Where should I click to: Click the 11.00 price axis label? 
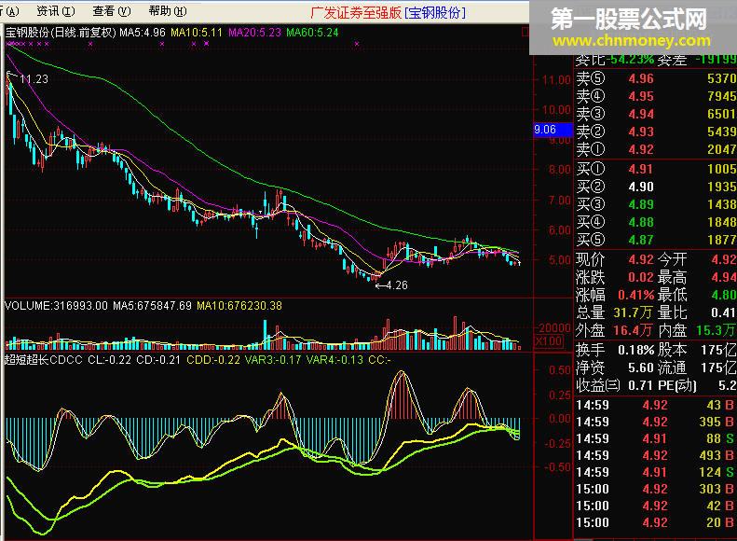tap(556, 80)
